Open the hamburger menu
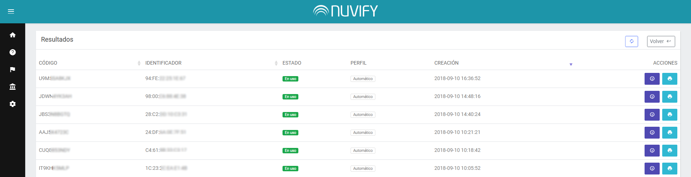Screen dimensions: 691x177 pyautogui.click(x=11, y=11)
